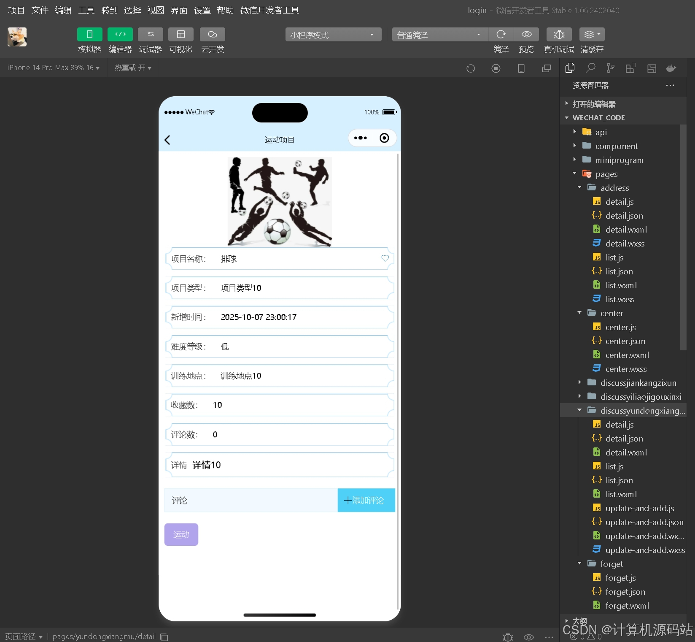Open the 编辑 menu
Screen dimensions: 695x642
tap(63, 10)
